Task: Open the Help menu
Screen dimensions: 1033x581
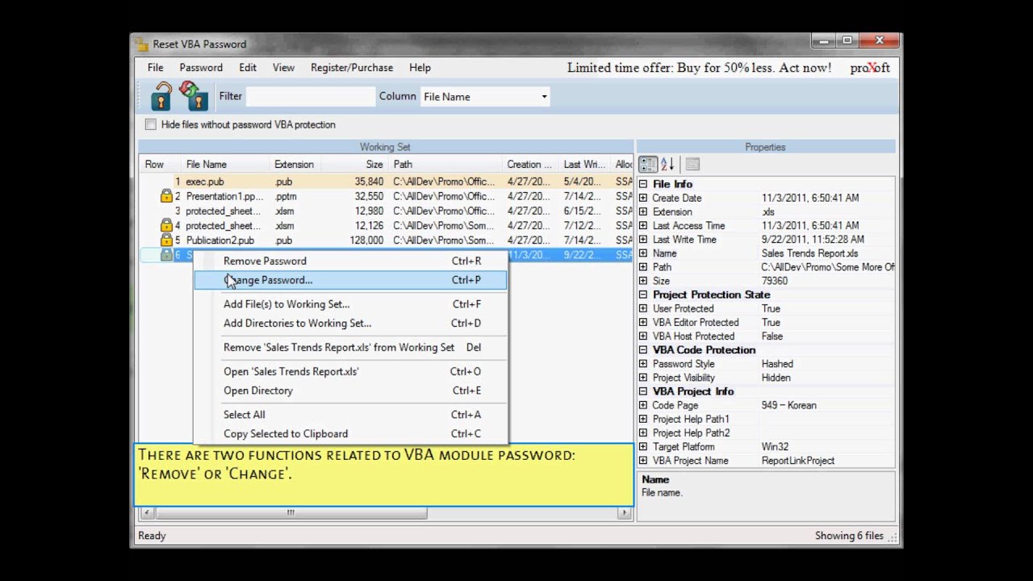Action: (x=420, y=68)
